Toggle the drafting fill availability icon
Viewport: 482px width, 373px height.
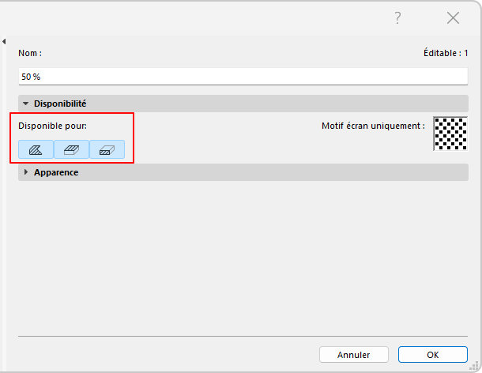point(36,149)
